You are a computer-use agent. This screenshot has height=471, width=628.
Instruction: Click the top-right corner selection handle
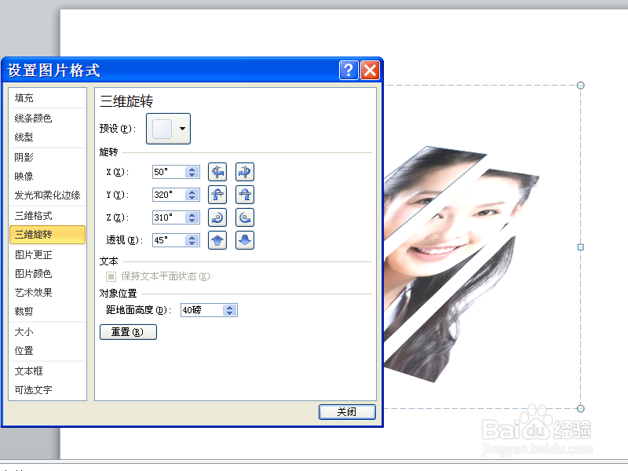point(580,86)
